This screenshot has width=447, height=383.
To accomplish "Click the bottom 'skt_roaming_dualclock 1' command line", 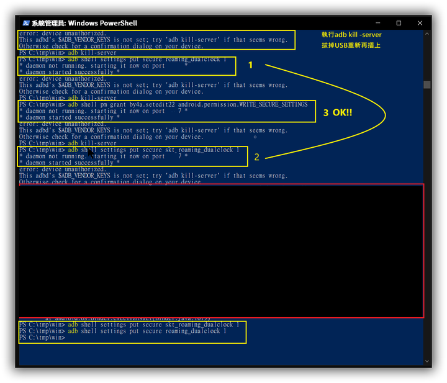I will coord(129,325).
